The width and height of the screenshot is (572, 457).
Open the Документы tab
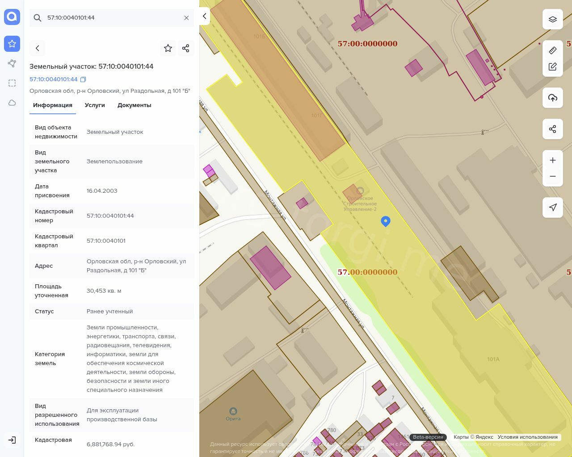click(x=134, y=105)
